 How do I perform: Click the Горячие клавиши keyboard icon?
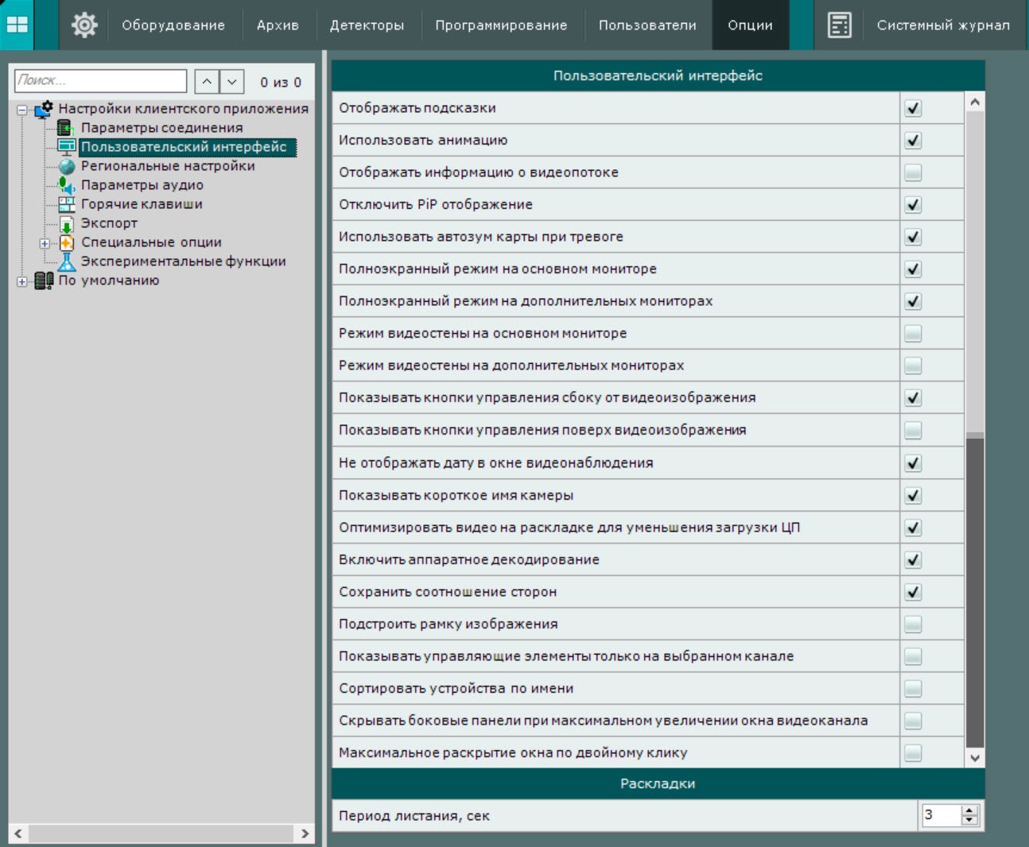click(x=67, y=204)
